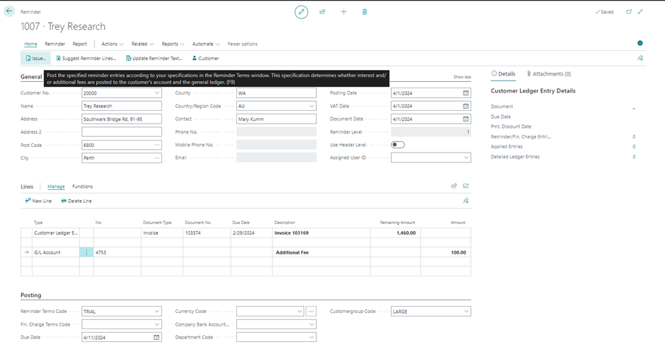Image resolution: width=665 pixels, height=361 pixels.
Task: Open the Customergroup Code dropdown
Action: click(x=466, y=312)
